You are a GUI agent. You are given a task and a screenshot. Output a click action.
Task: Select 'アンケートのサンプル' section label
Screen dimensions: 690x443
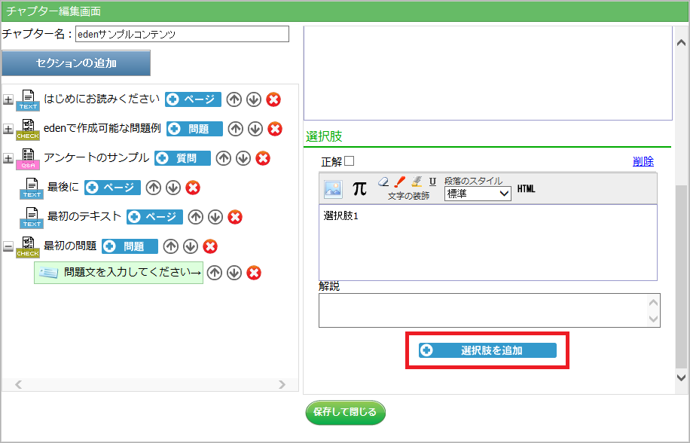pyautogui.click(x=96, y=157)
